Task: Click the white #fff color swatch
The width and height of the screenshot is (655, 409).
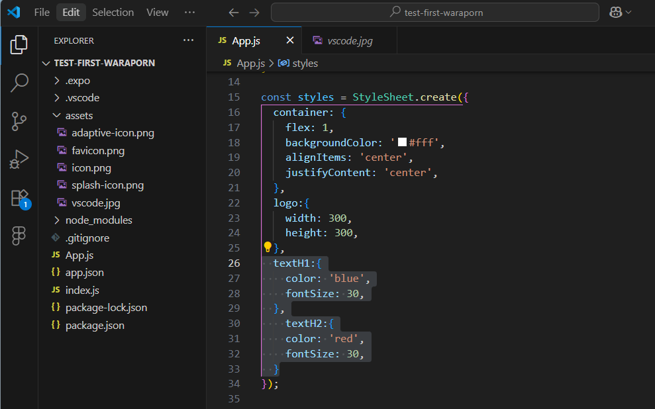Action: (401, 142)
